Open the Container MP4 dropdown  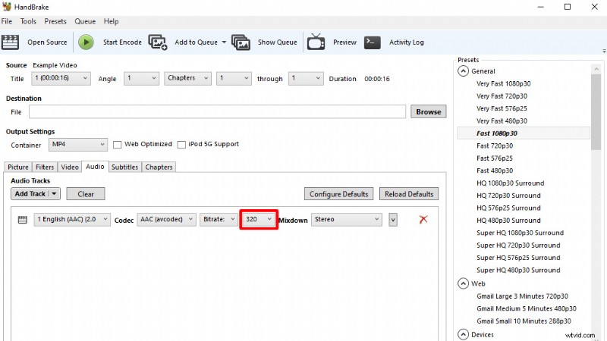tap(78, 145)
